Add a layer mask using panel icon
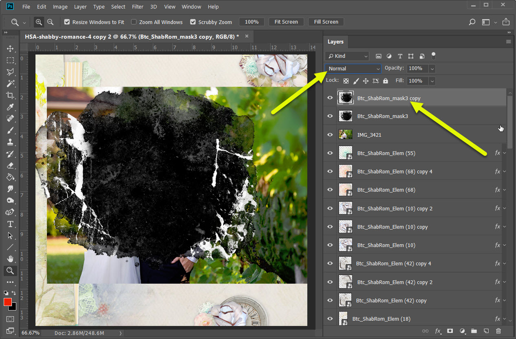The width and height of the screenshot is (516, 339). (450, 331)
